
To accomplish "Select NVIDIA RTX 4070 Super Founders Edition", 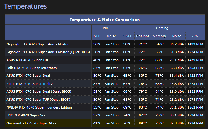I will point(39,107).
